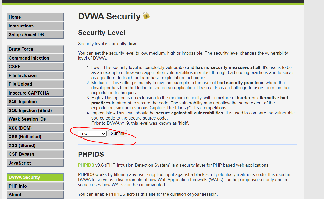Open the JavaScript module
This screenshot has width=324, height=199.
click(x=35, y=163)
